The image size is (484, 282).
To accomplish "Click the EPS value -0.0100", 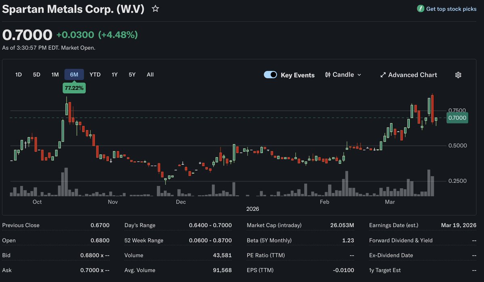I will coord(344,270).
